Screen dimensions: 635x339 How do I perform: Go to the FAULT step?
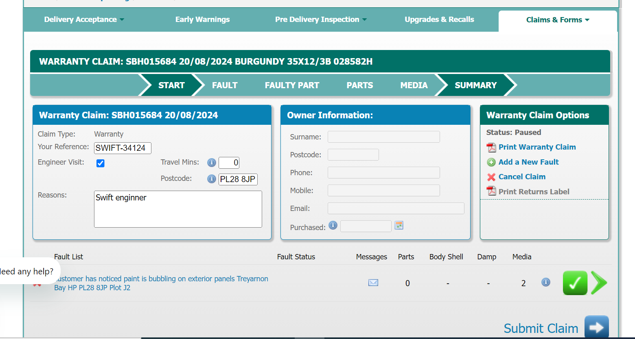click(x=225, y=85)
